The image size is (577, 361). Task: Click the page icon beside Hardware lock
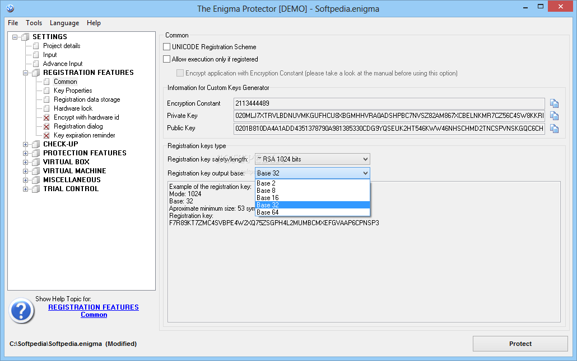(x=46, y=108)
